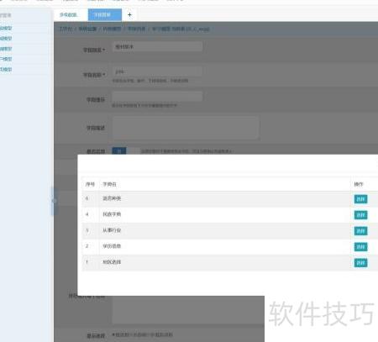Screen dimensions: 378x342
Task: Focus the third field hint input box
Action: click(x=158, y=97)
